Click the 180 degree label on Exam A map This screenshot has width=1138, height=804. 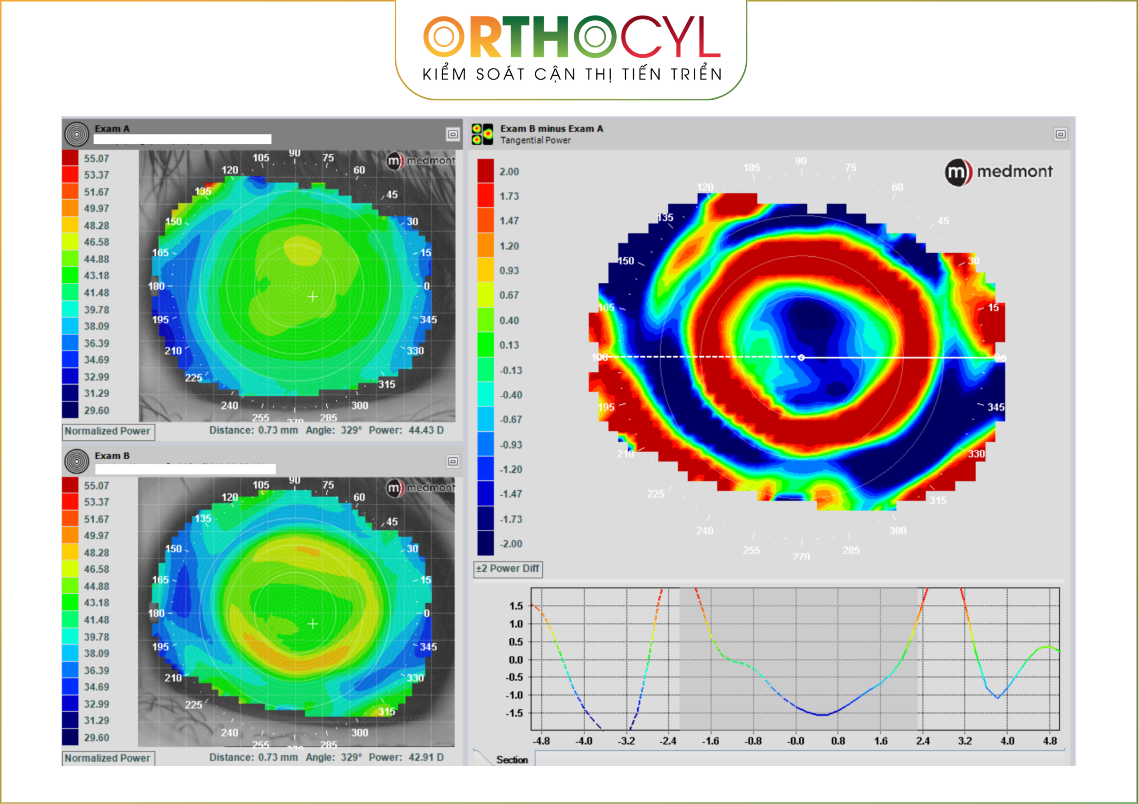click(x=156, y=286)
